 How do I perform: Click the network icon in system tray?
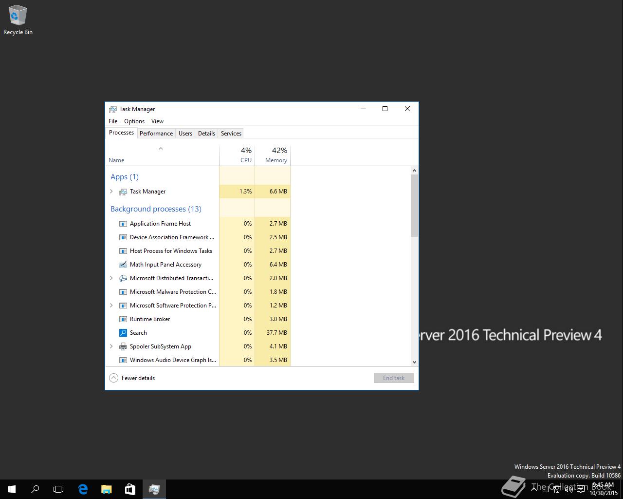click(557, 489)
